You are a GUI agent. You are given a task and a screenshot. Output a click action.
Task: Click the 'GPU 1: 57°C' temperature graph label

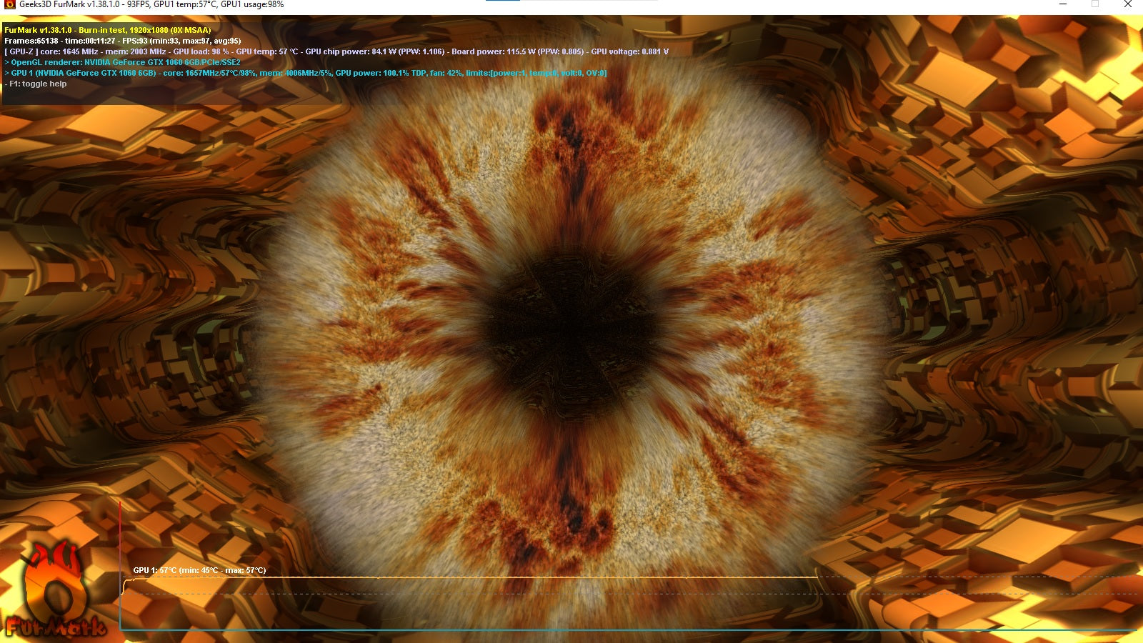(199, 570)
